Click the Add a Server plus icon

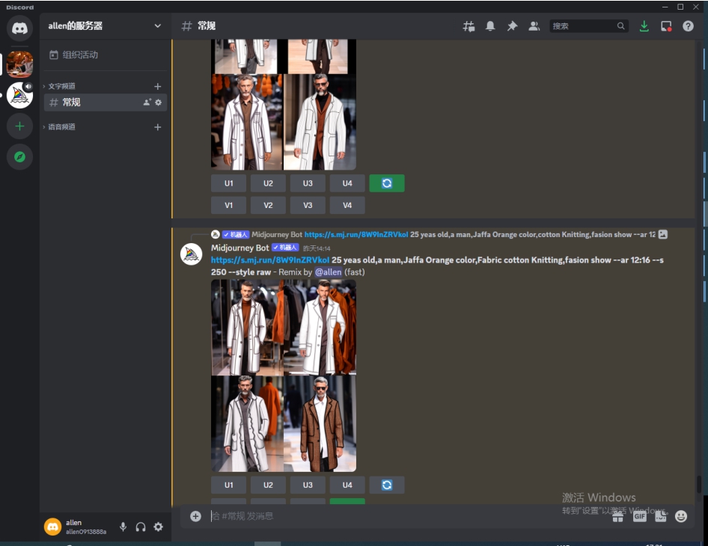tap(19, 126)
